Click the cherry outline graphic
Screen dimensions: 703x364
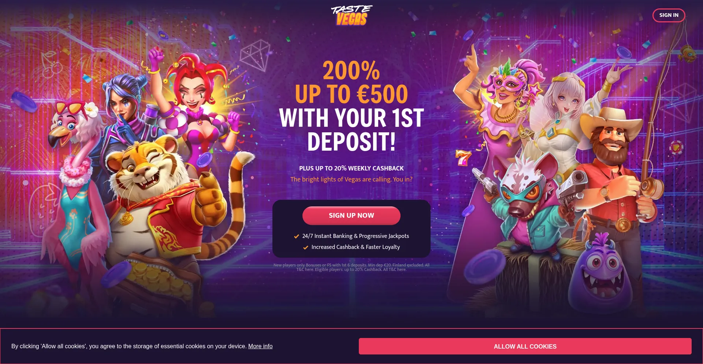(x=52, y=65)
